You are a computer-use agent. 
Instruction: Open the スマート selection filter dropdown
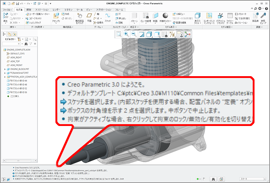pyautogui.click(x=253, y=179)
